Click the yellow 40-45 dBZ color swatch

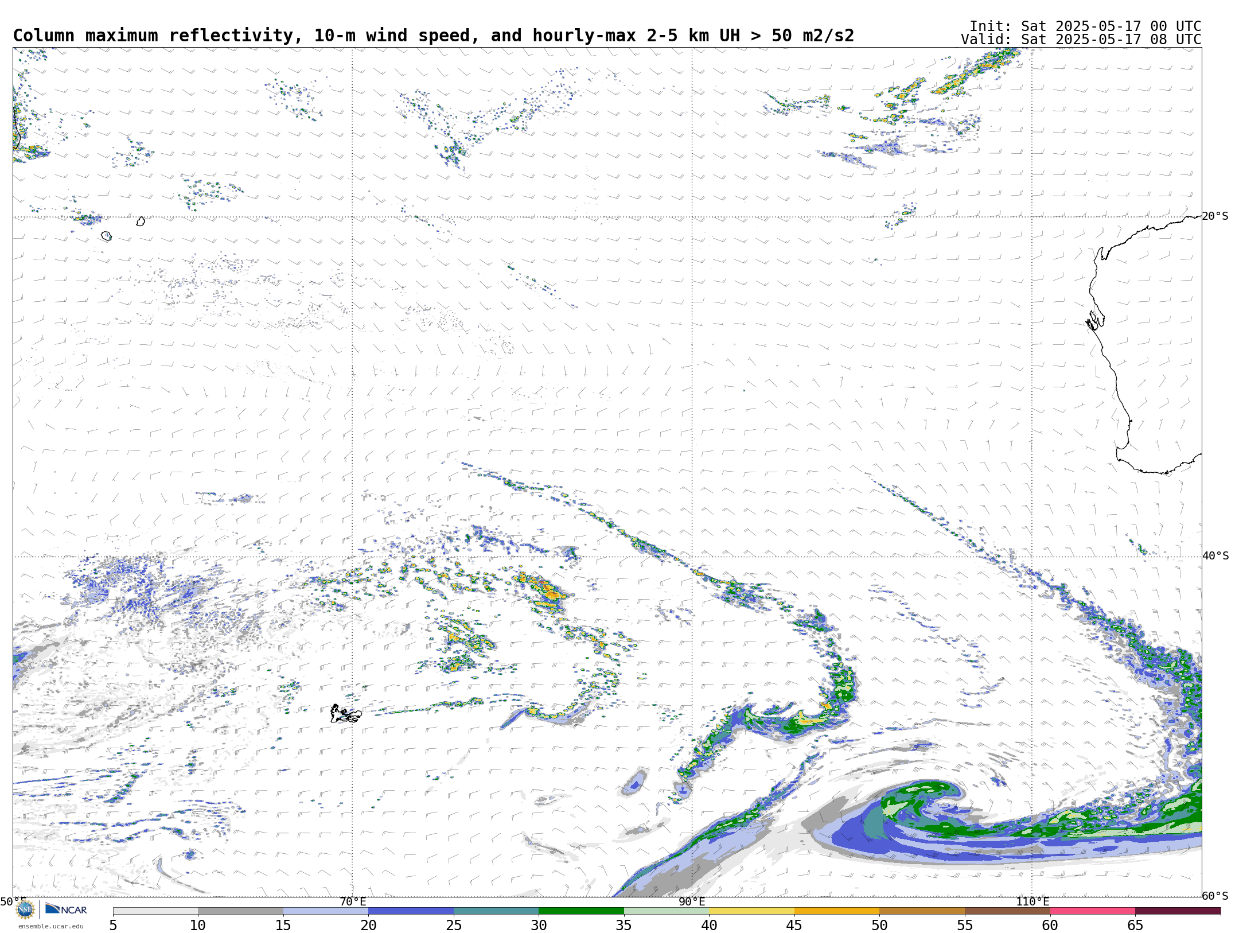coord(752,911)
